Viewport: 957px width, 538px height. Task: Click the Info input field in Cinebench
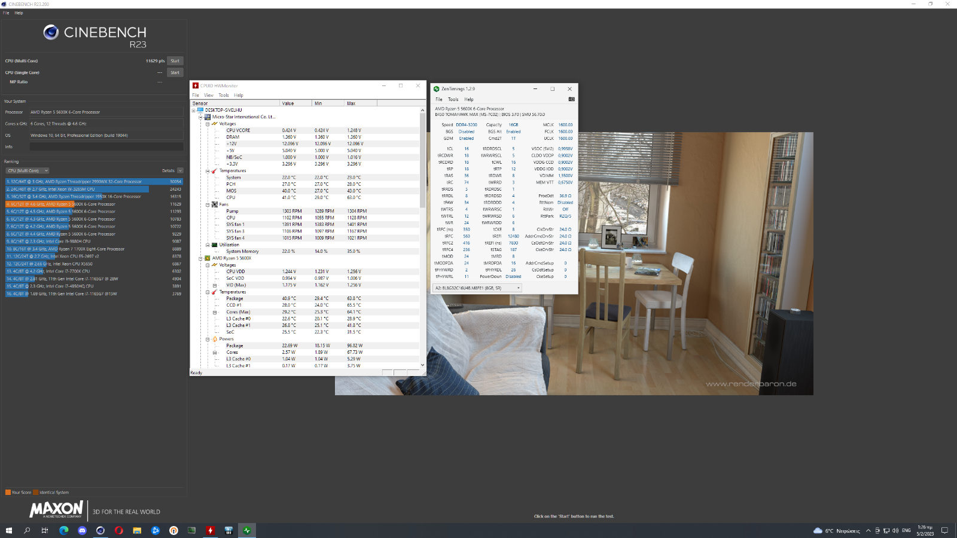pyautogui.click(x=106, y=146)
